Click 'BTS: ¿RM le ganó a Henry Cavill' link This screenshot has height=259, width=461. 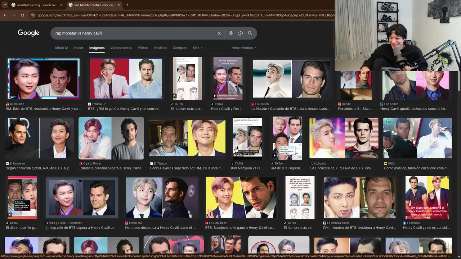[125, 109]
